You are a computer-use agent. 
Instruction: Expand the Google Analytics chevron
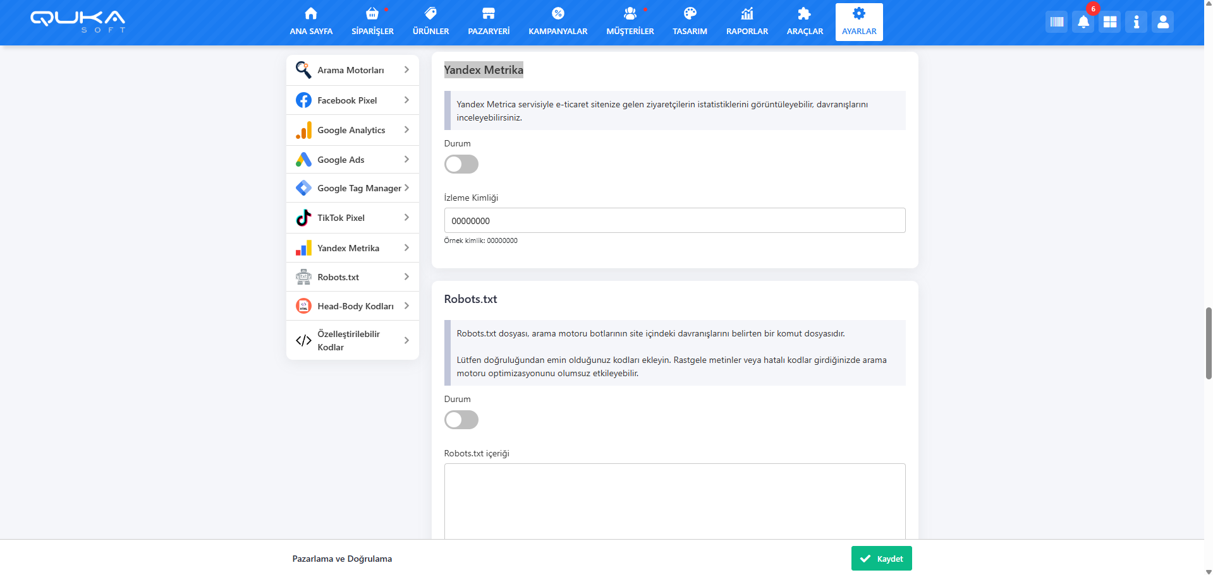pyautogui.click(x=406, y=130)
